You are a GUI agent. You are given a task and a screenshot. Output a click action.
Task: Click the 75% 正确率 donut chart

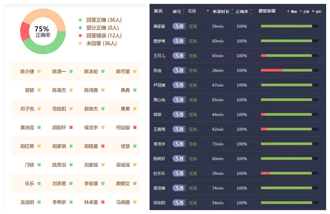[43, 31]
